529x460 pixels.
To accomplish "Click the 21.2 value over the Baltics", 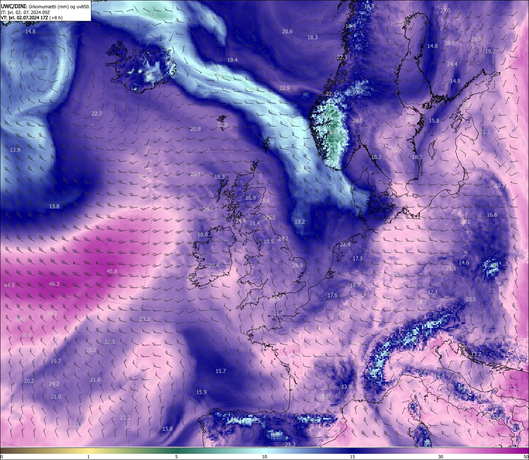I will pyautogui.click(x=485, y=132).
